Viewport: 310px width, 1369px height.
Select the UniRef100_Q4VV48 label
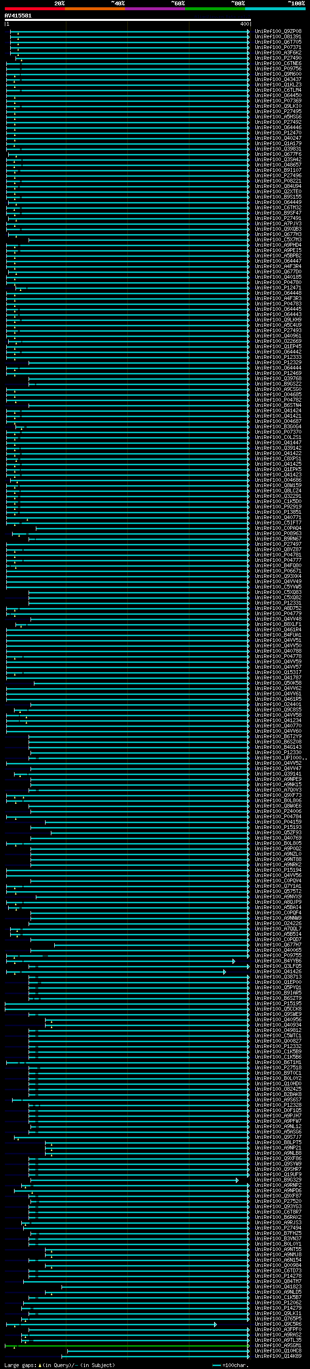tap(278, 619)
